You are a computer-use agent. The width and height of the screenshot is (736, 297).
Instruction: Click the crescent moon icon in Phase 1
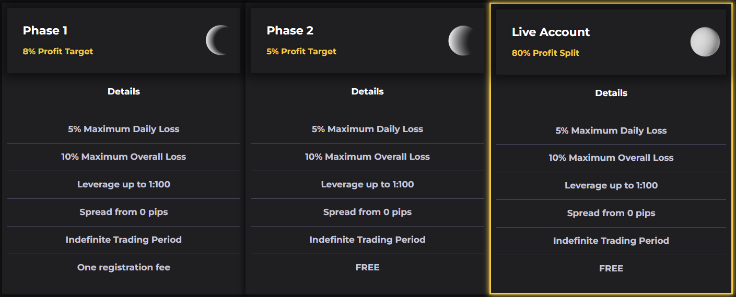pos(218,40)
